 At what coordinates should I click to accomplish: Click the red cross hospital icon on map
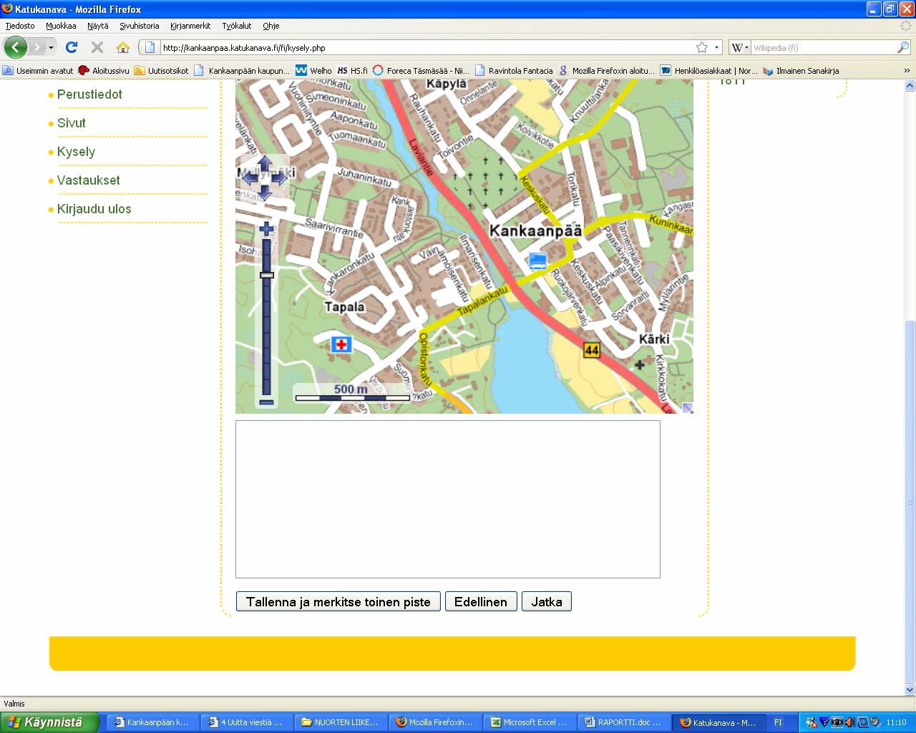[341, 344]
